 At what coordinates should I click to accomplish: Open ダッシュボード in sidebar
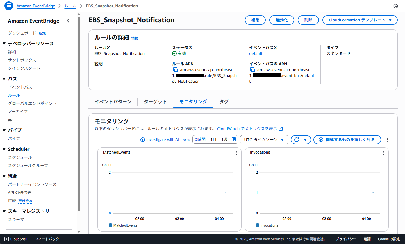click(x=22, y=33)
